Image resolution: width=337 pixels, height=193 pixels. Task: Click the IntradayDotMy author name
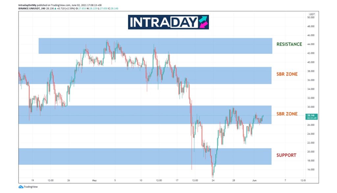[27, 5]
